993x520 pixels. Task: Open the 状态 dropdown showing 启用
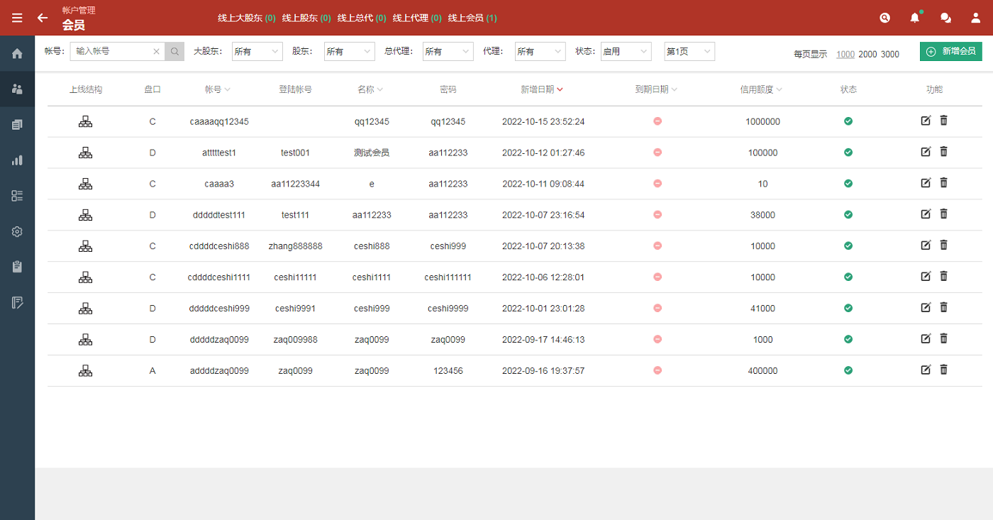626,51
